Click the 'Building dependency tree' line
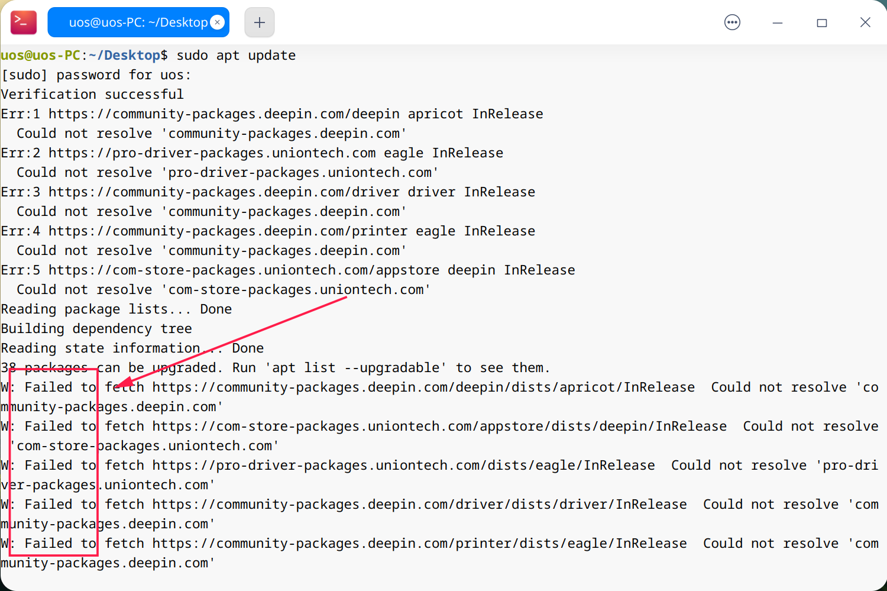The image size is (887, 591). [x=97, y=329]
